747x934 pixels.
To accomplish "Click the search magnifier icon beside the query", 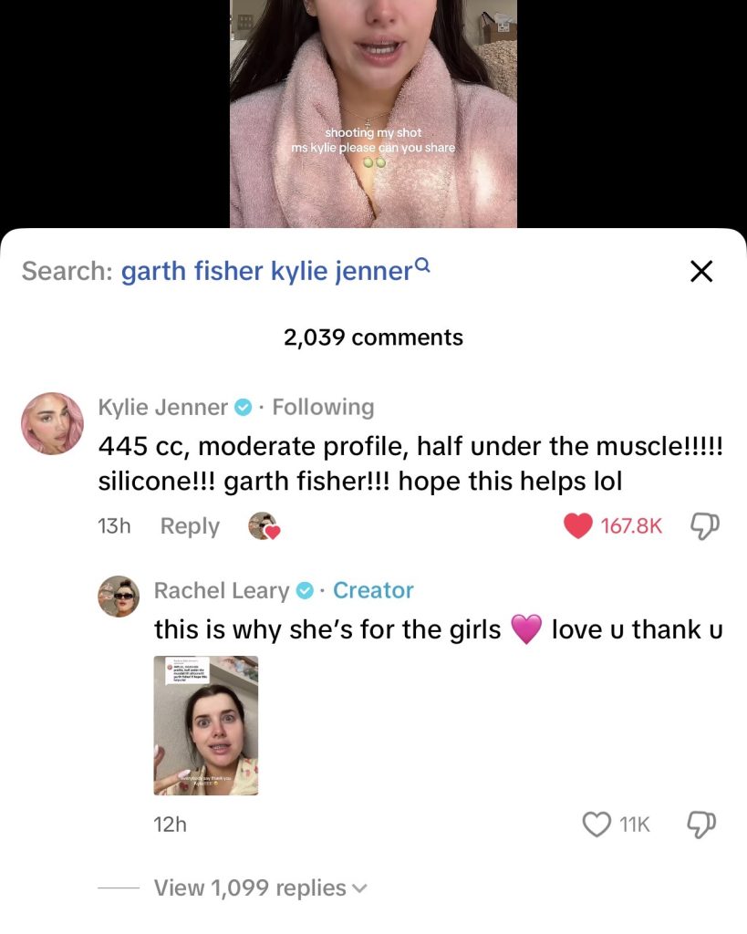I will (422, 265).
